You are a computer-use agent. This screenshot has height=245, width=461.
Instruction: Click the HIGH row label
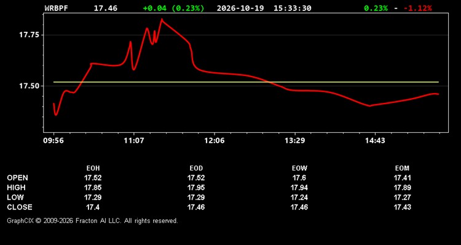[x=16, y=187]
